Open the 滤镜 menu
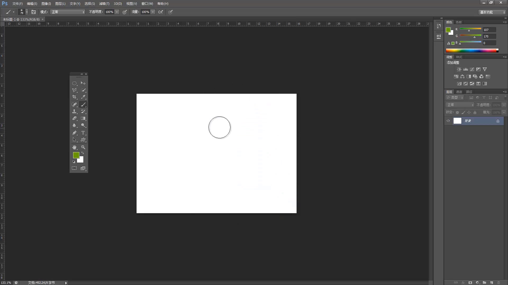The image size is (508, 285). [x=104, y=4]
